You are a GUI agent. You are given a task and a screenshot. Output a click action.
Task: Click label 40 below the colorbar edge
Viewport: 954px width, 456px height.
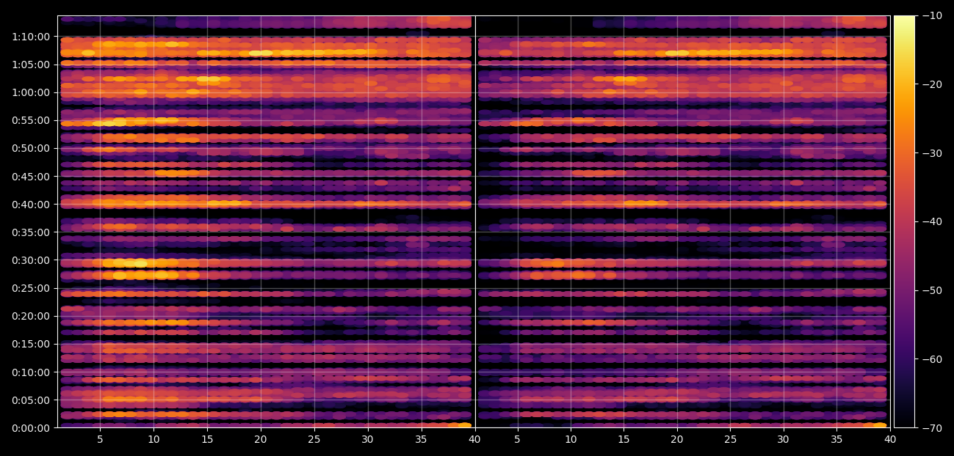click(890, 440)
